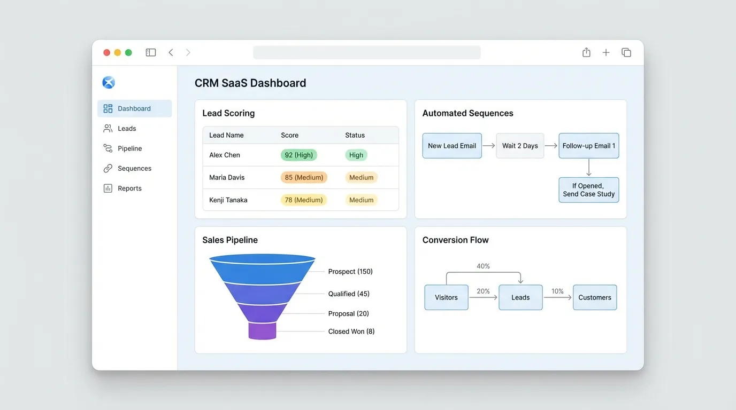736x410 pixels.
Task: Click the browser address bar
Action: point(366,52)
